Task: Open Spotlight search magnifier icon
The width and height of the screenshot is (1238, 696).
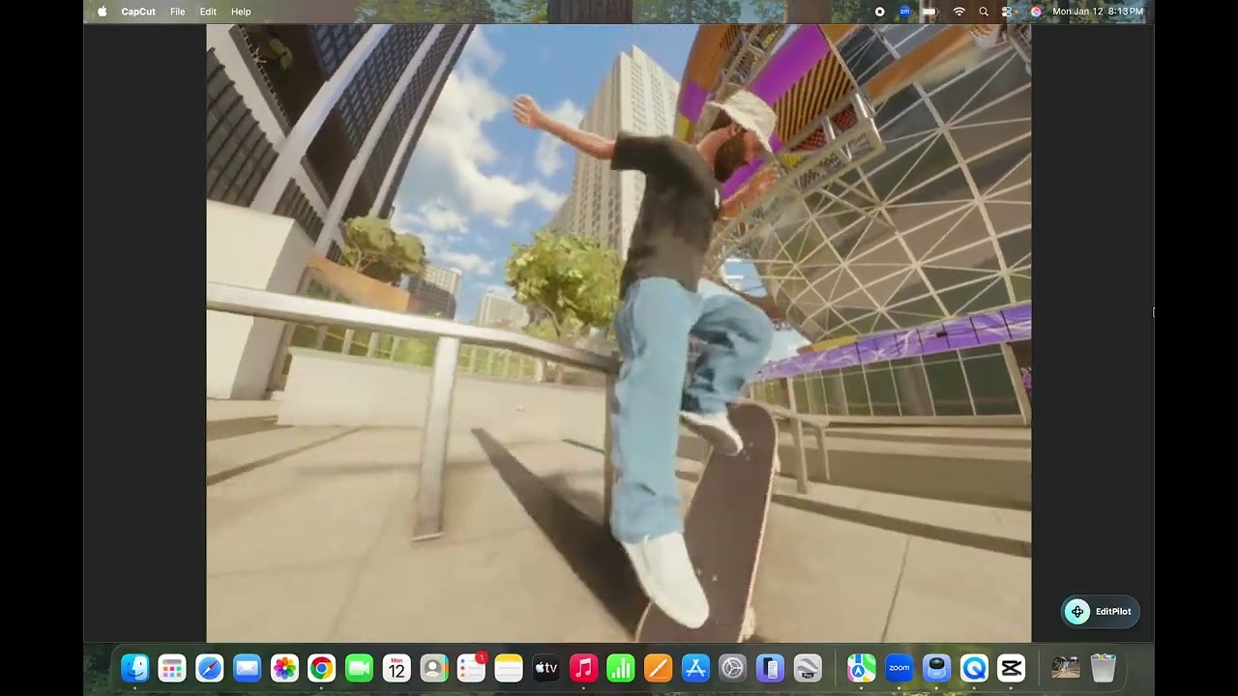Action: click(x=984, y=12)
